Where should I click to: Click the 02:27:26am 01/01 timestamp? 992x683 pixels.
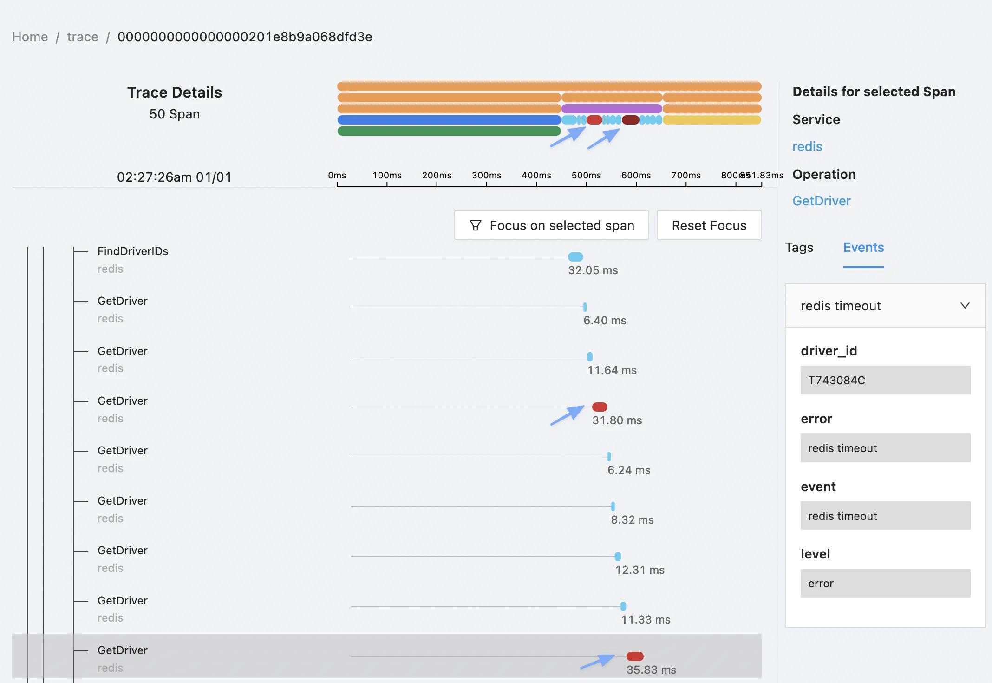[174, 177]
